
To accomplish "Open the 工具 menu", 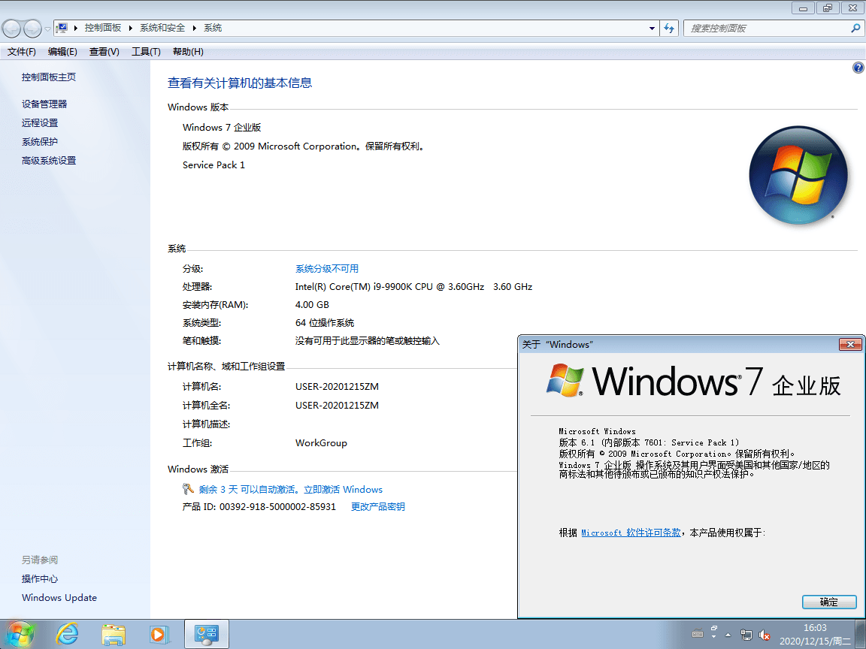I will (x=146, y=51).
